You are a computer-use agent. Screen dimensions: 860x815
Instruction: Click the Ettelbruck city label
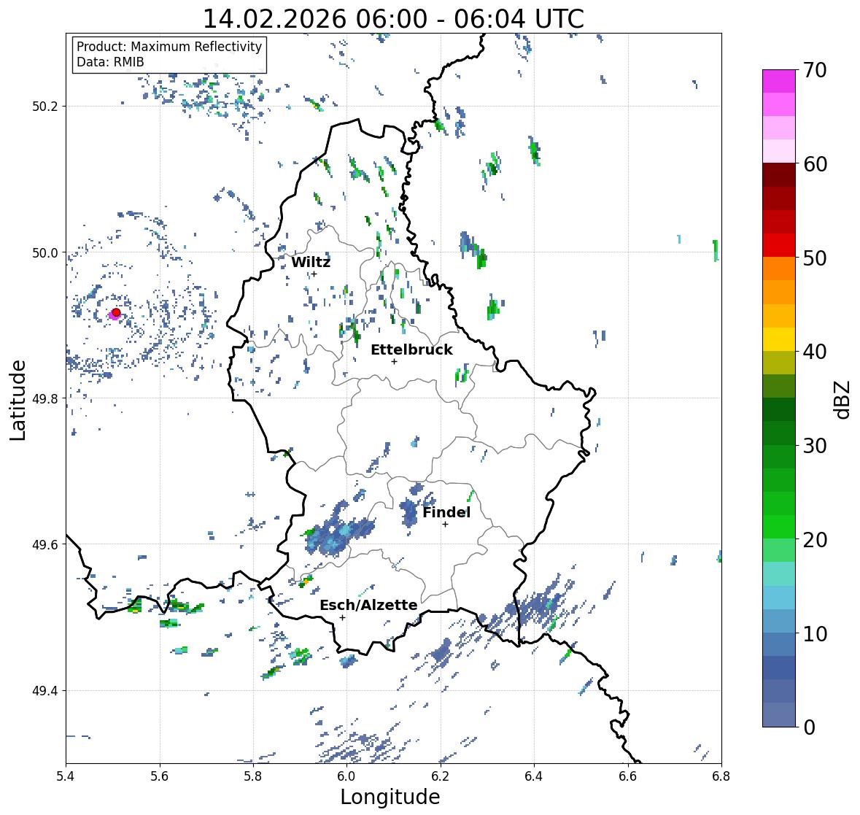pos(412,349)
